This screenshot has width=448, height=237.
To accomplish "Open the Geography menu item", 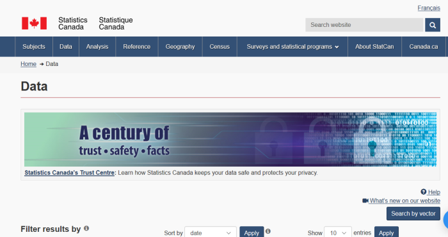I will pos(180,47).
